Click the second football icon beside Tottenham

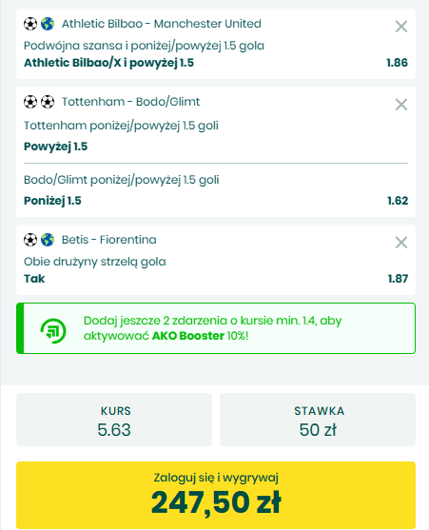pos(48,102)
